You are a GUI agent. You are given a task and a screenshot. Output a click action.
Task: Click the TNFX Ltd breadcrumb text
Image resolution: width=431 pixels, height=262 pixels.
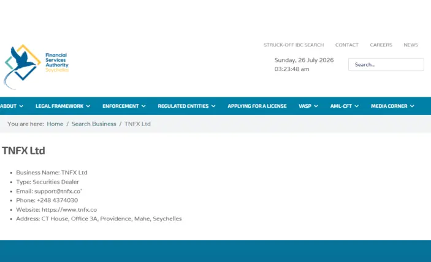pyautogui.click(x=137, y=124)
